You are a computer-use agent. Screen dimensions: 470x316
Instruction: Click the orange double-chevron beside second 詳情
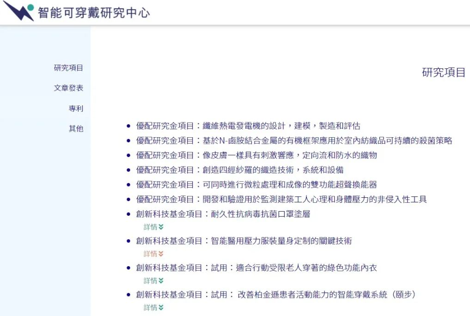pos(160,254)
